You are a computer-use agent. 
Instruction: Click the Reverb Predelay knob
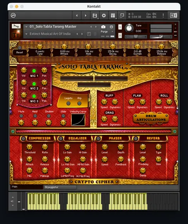point(143,159)
